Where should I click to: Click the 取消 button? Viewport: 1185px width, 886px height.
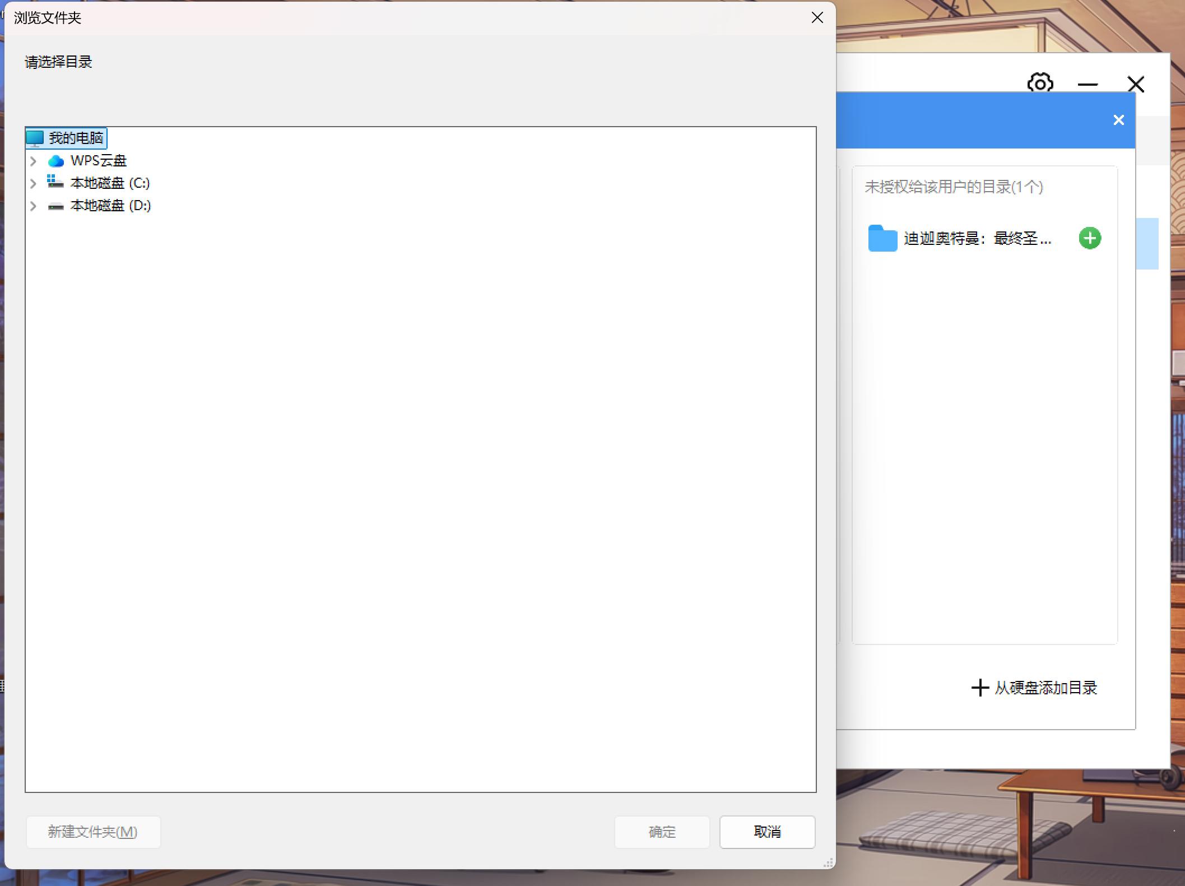click(x=766, y=832)
